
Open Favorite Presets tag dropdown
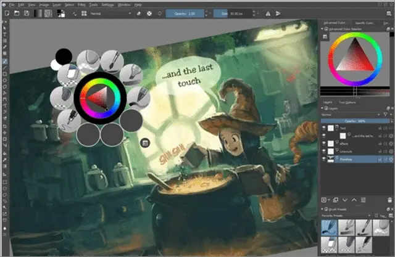tap(346, 216)
